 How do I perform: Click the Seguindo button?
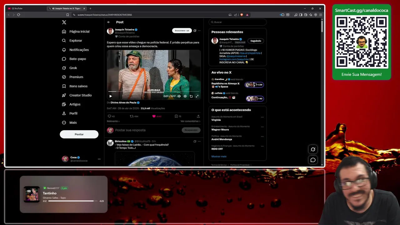(256, 41)
